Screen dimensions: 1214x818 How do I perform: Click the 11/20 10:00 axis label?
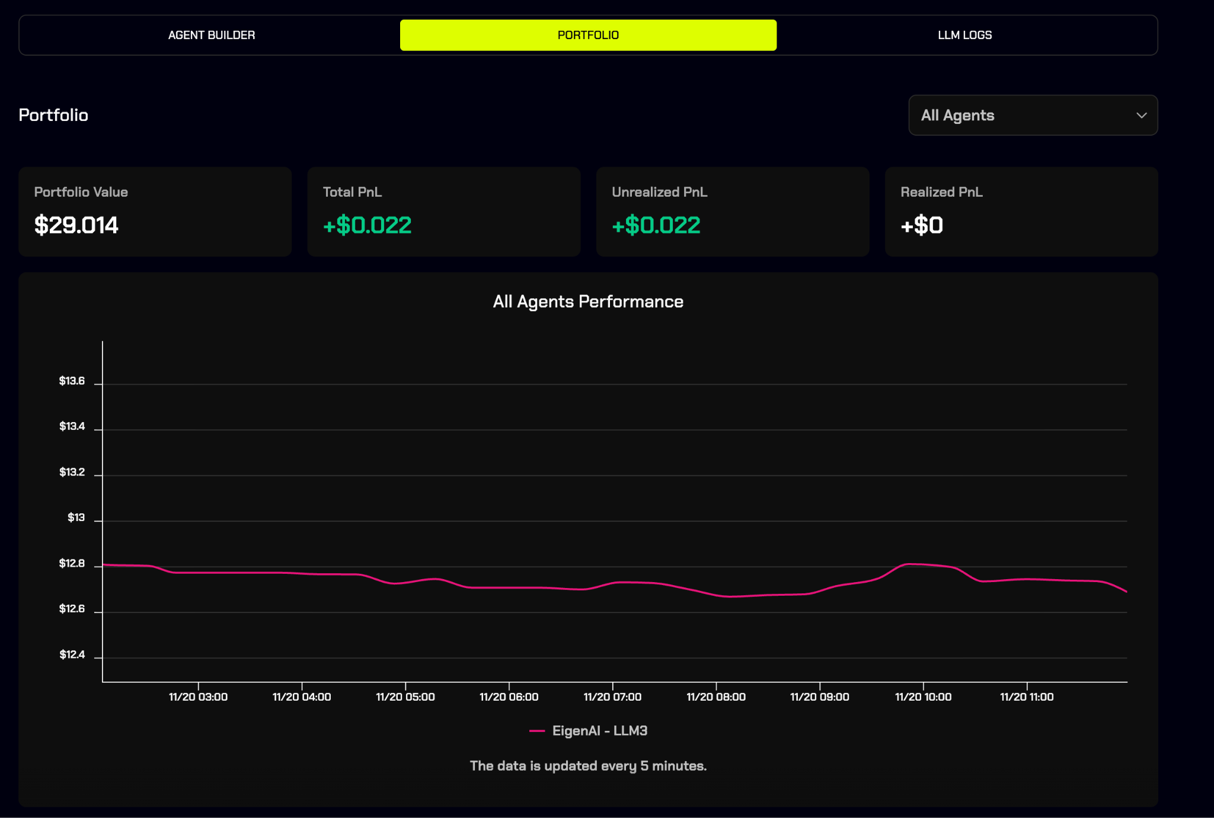pos(924,697)
